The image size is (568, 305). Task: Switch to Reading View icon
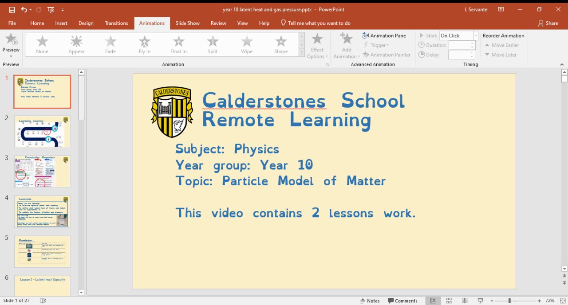click(465, 301)
